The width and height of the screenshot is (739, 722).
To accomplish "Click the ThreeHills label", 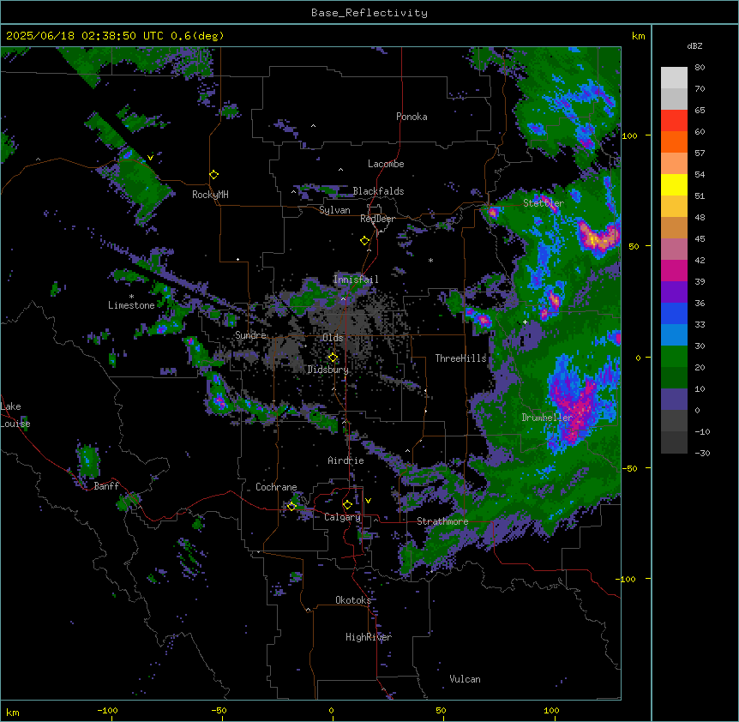I will pyautogui.click(x=460, y=358).
